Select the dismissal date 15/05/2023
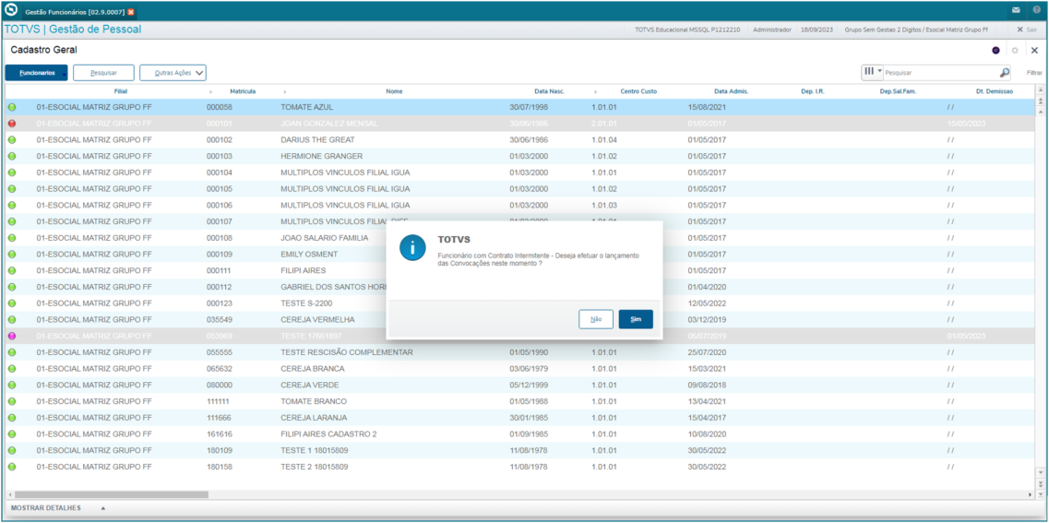1049x523 pixels. coord(968,124)
